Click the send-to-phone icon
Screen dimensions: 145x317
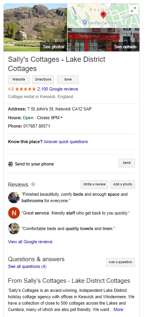[x=10, y=164]
